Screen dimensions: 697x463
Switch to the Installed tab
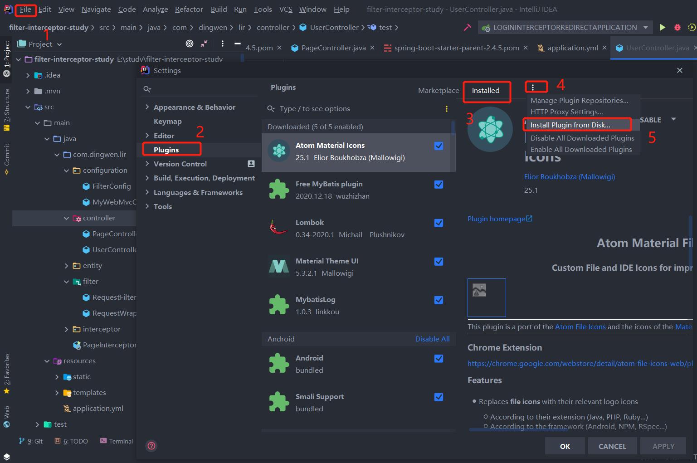(x=486, y=90)
